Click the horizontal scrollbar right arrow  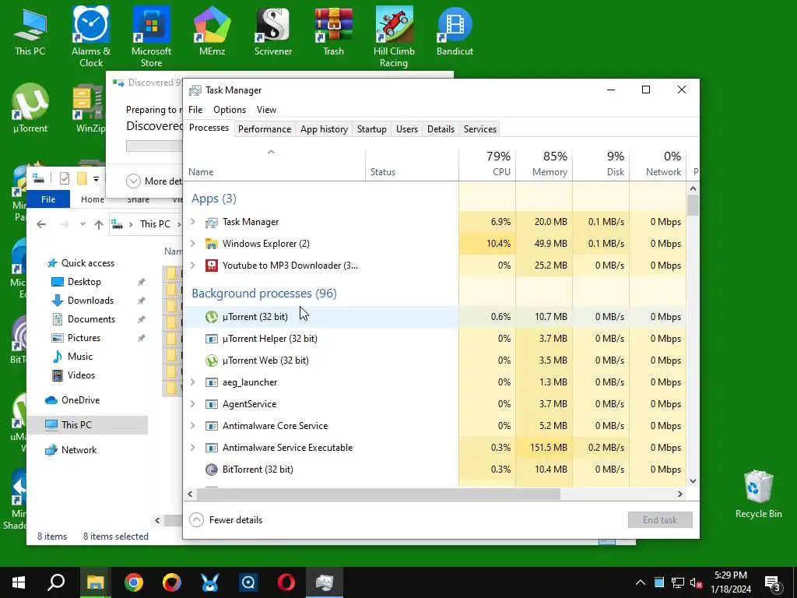tap(680, 494)
